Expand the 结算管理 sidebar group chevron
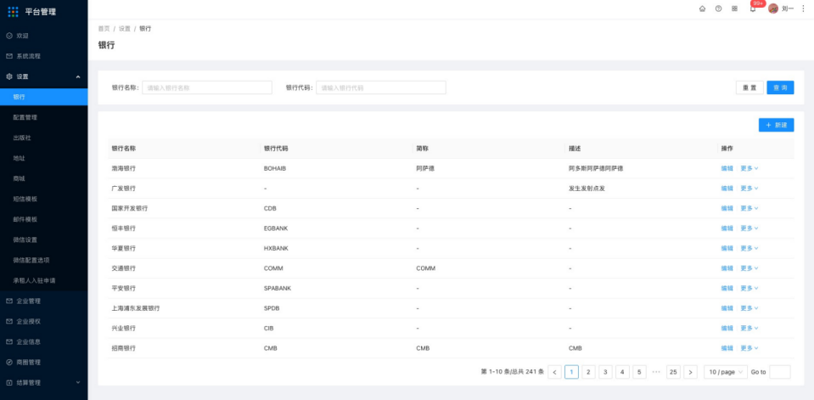This screenshot has width=814, height=400. pos(78,383)
